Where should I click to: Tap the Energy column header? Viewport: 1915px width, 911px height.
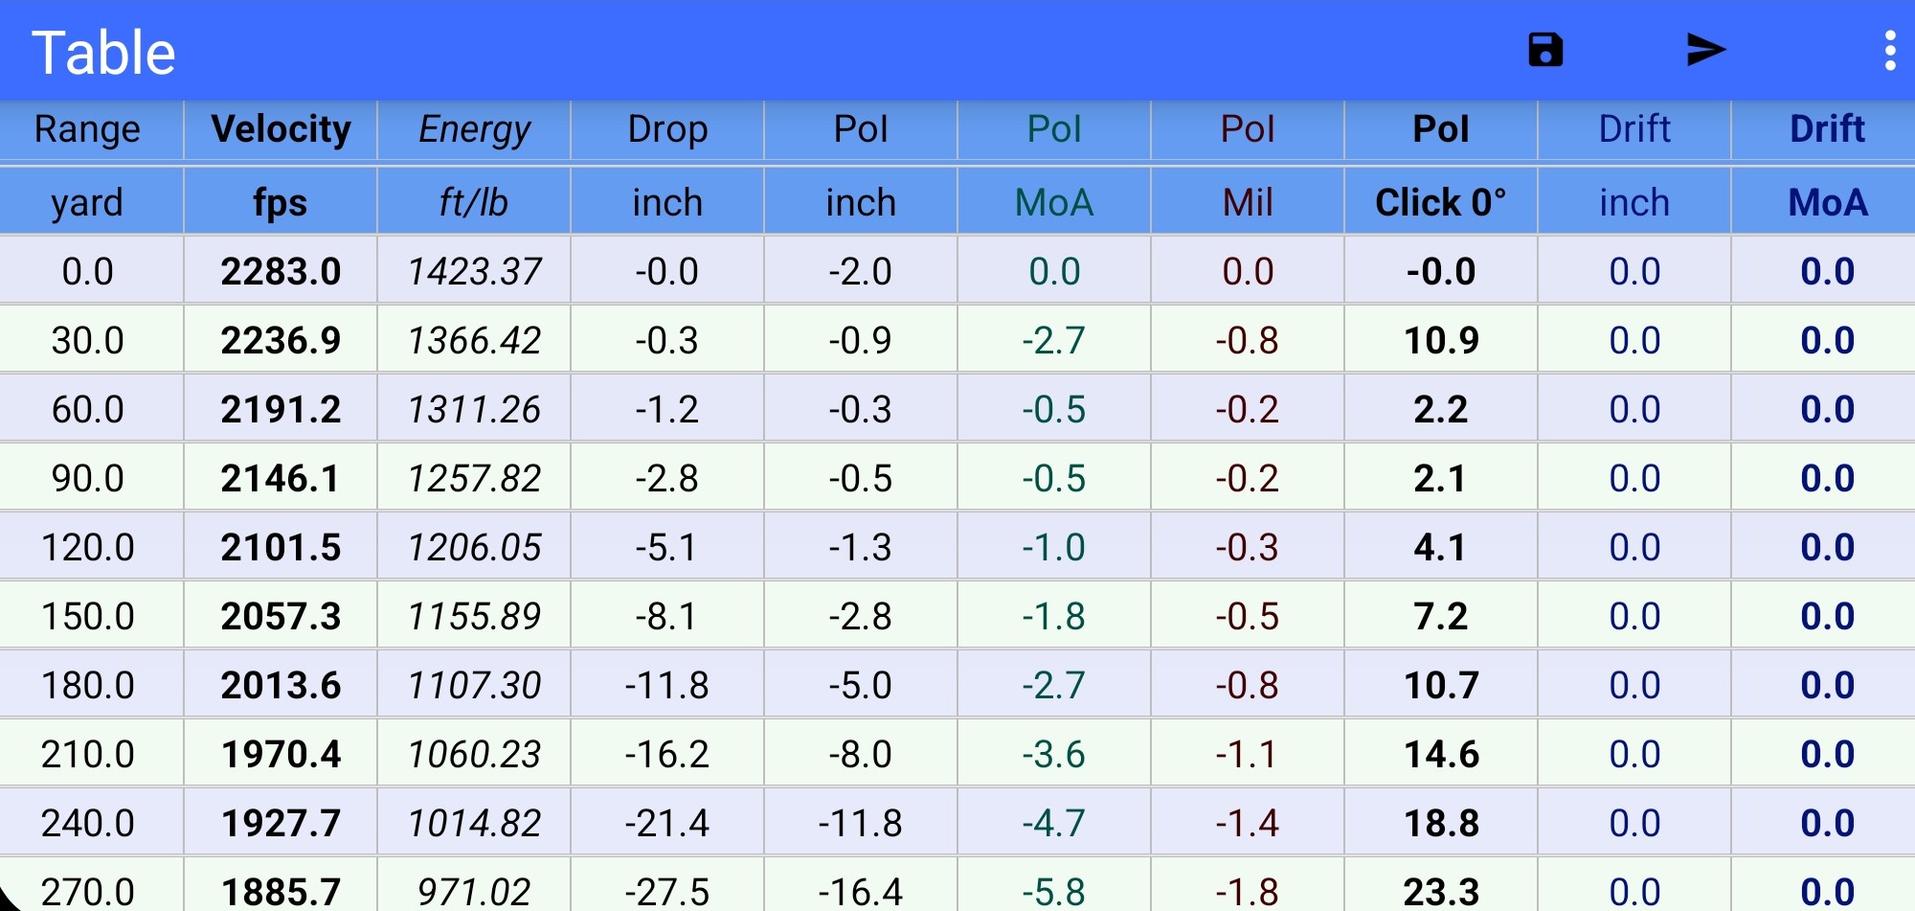[474, 129]
